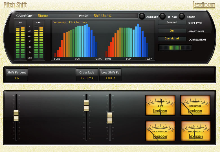Toggle Smart Shift On button

pyautogui.click(x=172, y=31)
